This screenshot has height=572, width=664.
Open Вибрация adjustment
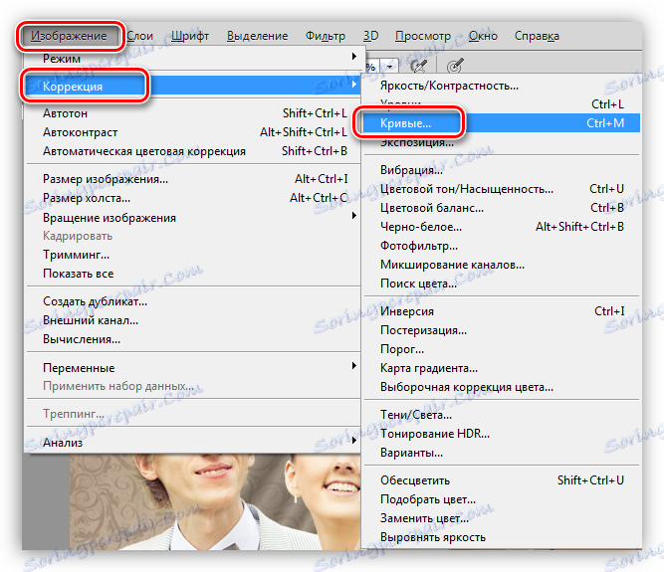click(502, 170)
